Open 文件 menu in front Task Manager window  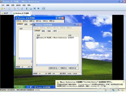point(36,28)
